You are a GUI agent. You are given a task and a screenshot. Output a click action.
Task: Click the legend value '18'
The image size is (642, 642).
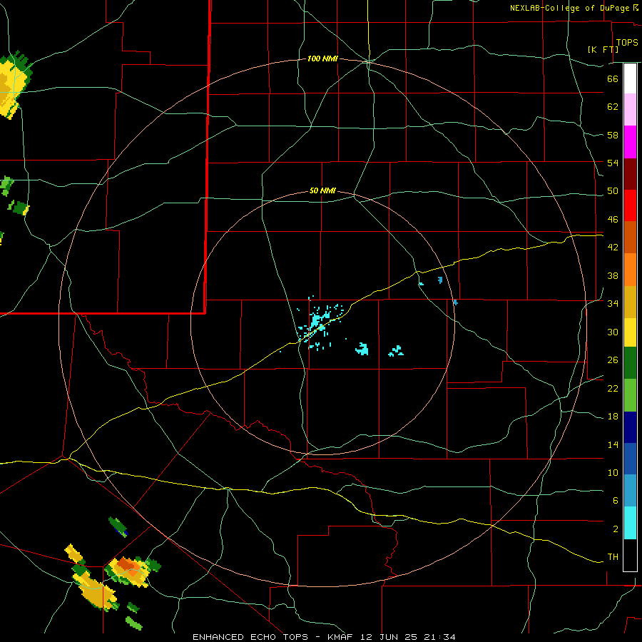613,417
